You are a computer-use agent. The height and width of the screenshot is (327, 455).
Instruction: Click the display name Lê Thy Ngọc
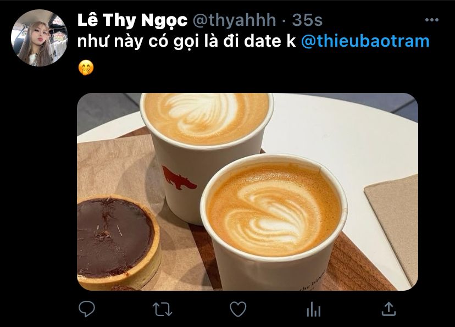(132, 20)
